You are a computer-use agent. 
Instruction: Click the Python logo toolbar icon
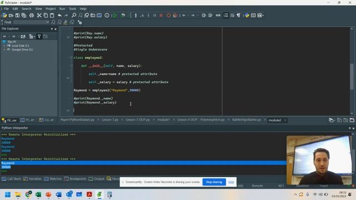pos(247,16)
